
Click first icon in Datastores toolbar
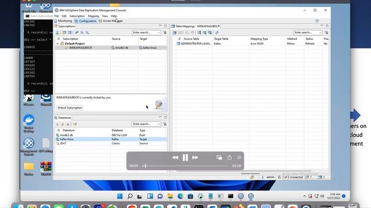[x=57, y=124]
